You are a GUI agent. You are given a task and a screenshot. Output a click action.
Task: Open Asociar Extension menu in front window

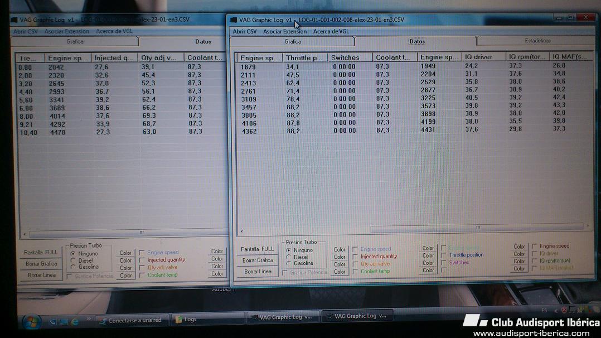point(285,31)
